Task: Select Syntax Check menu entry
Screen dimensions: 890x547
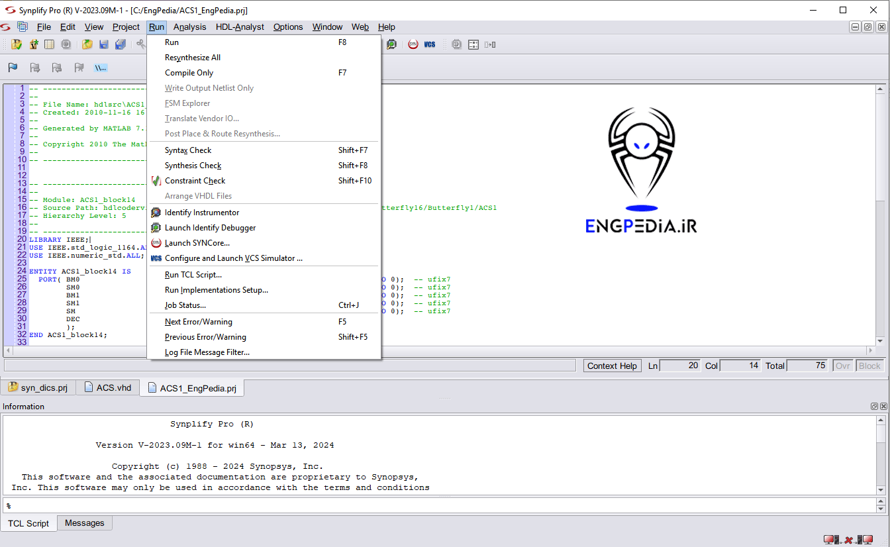Action: pyautogui.click(x=264, y=150)
